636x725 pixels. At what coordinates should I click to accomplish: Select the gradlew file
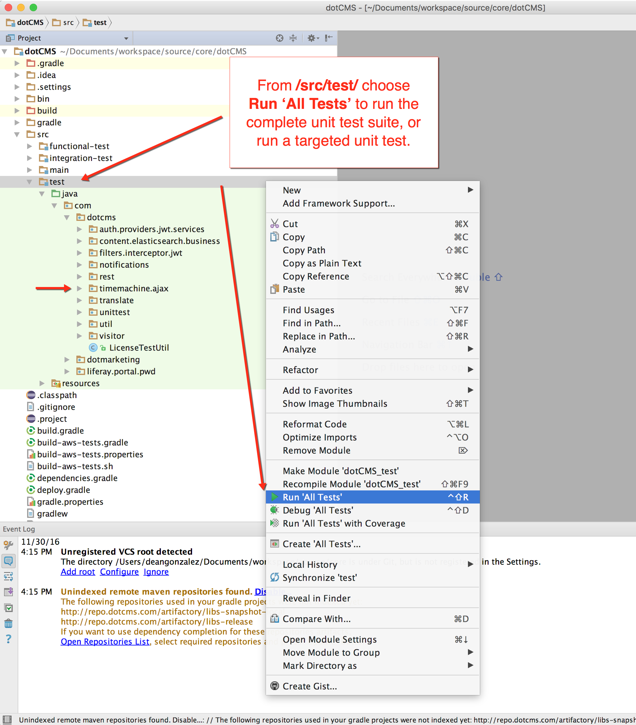click(x=52, y=513)
